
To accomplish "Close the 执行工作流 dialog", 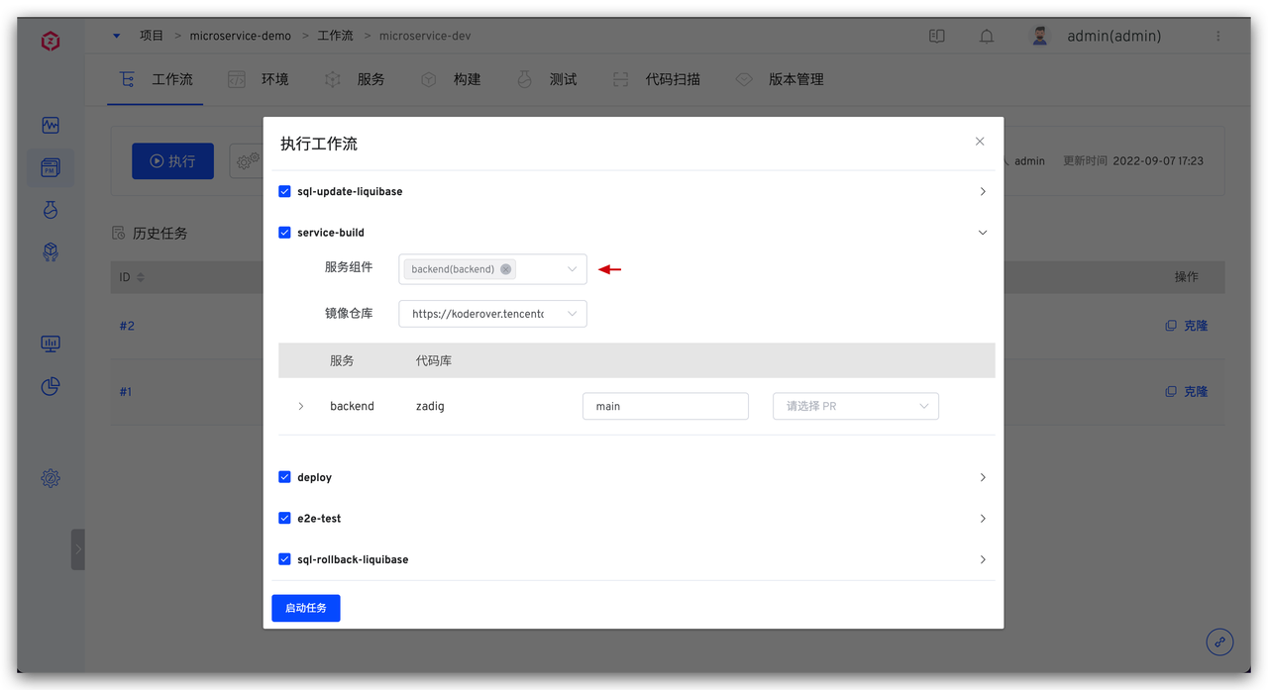I will [980, 142].
